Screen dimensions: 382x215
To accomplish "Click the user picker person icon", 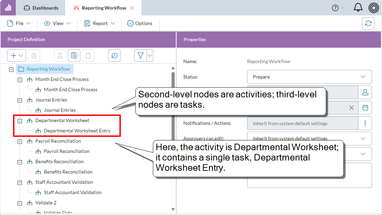I will [365, 92].
